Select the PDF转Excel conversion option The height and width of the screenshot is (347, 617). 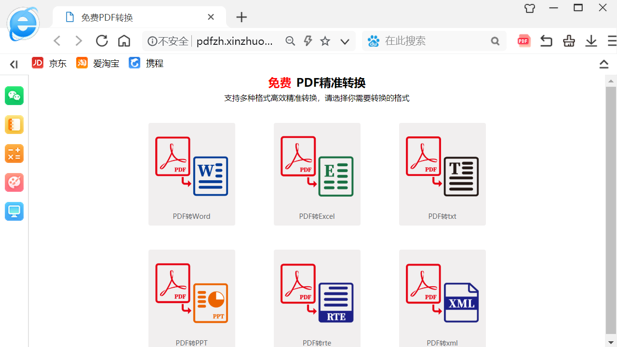[x=317, y=174]
